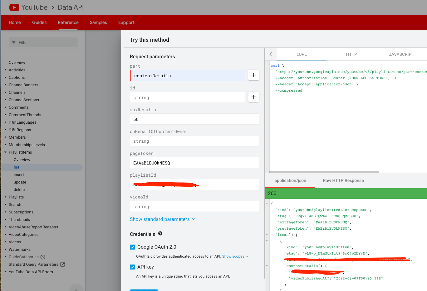Viewport: 427px width, 291px height.
Task: Expand the i18nLanguages section
Action: tap(5, 122)
